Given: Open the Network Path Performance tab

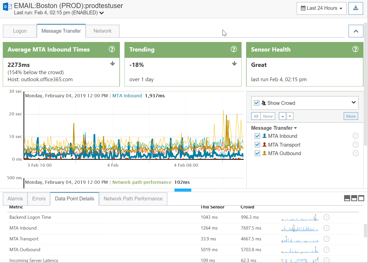Looking at the screenshot, I should [x=133, y=199].
